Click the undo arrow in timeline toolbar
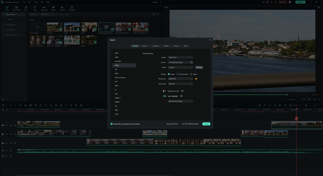The height and width of the screenshot is (176, 323). (x=10, y=105)
